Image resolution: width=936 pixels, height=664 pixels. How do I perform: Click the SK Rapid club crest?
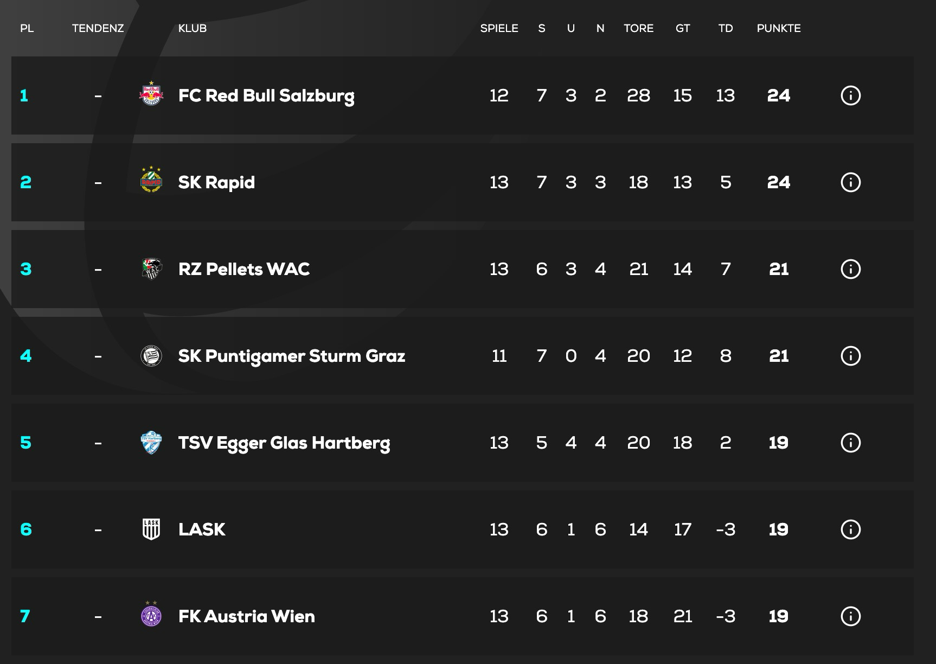(x=151, y=181)
